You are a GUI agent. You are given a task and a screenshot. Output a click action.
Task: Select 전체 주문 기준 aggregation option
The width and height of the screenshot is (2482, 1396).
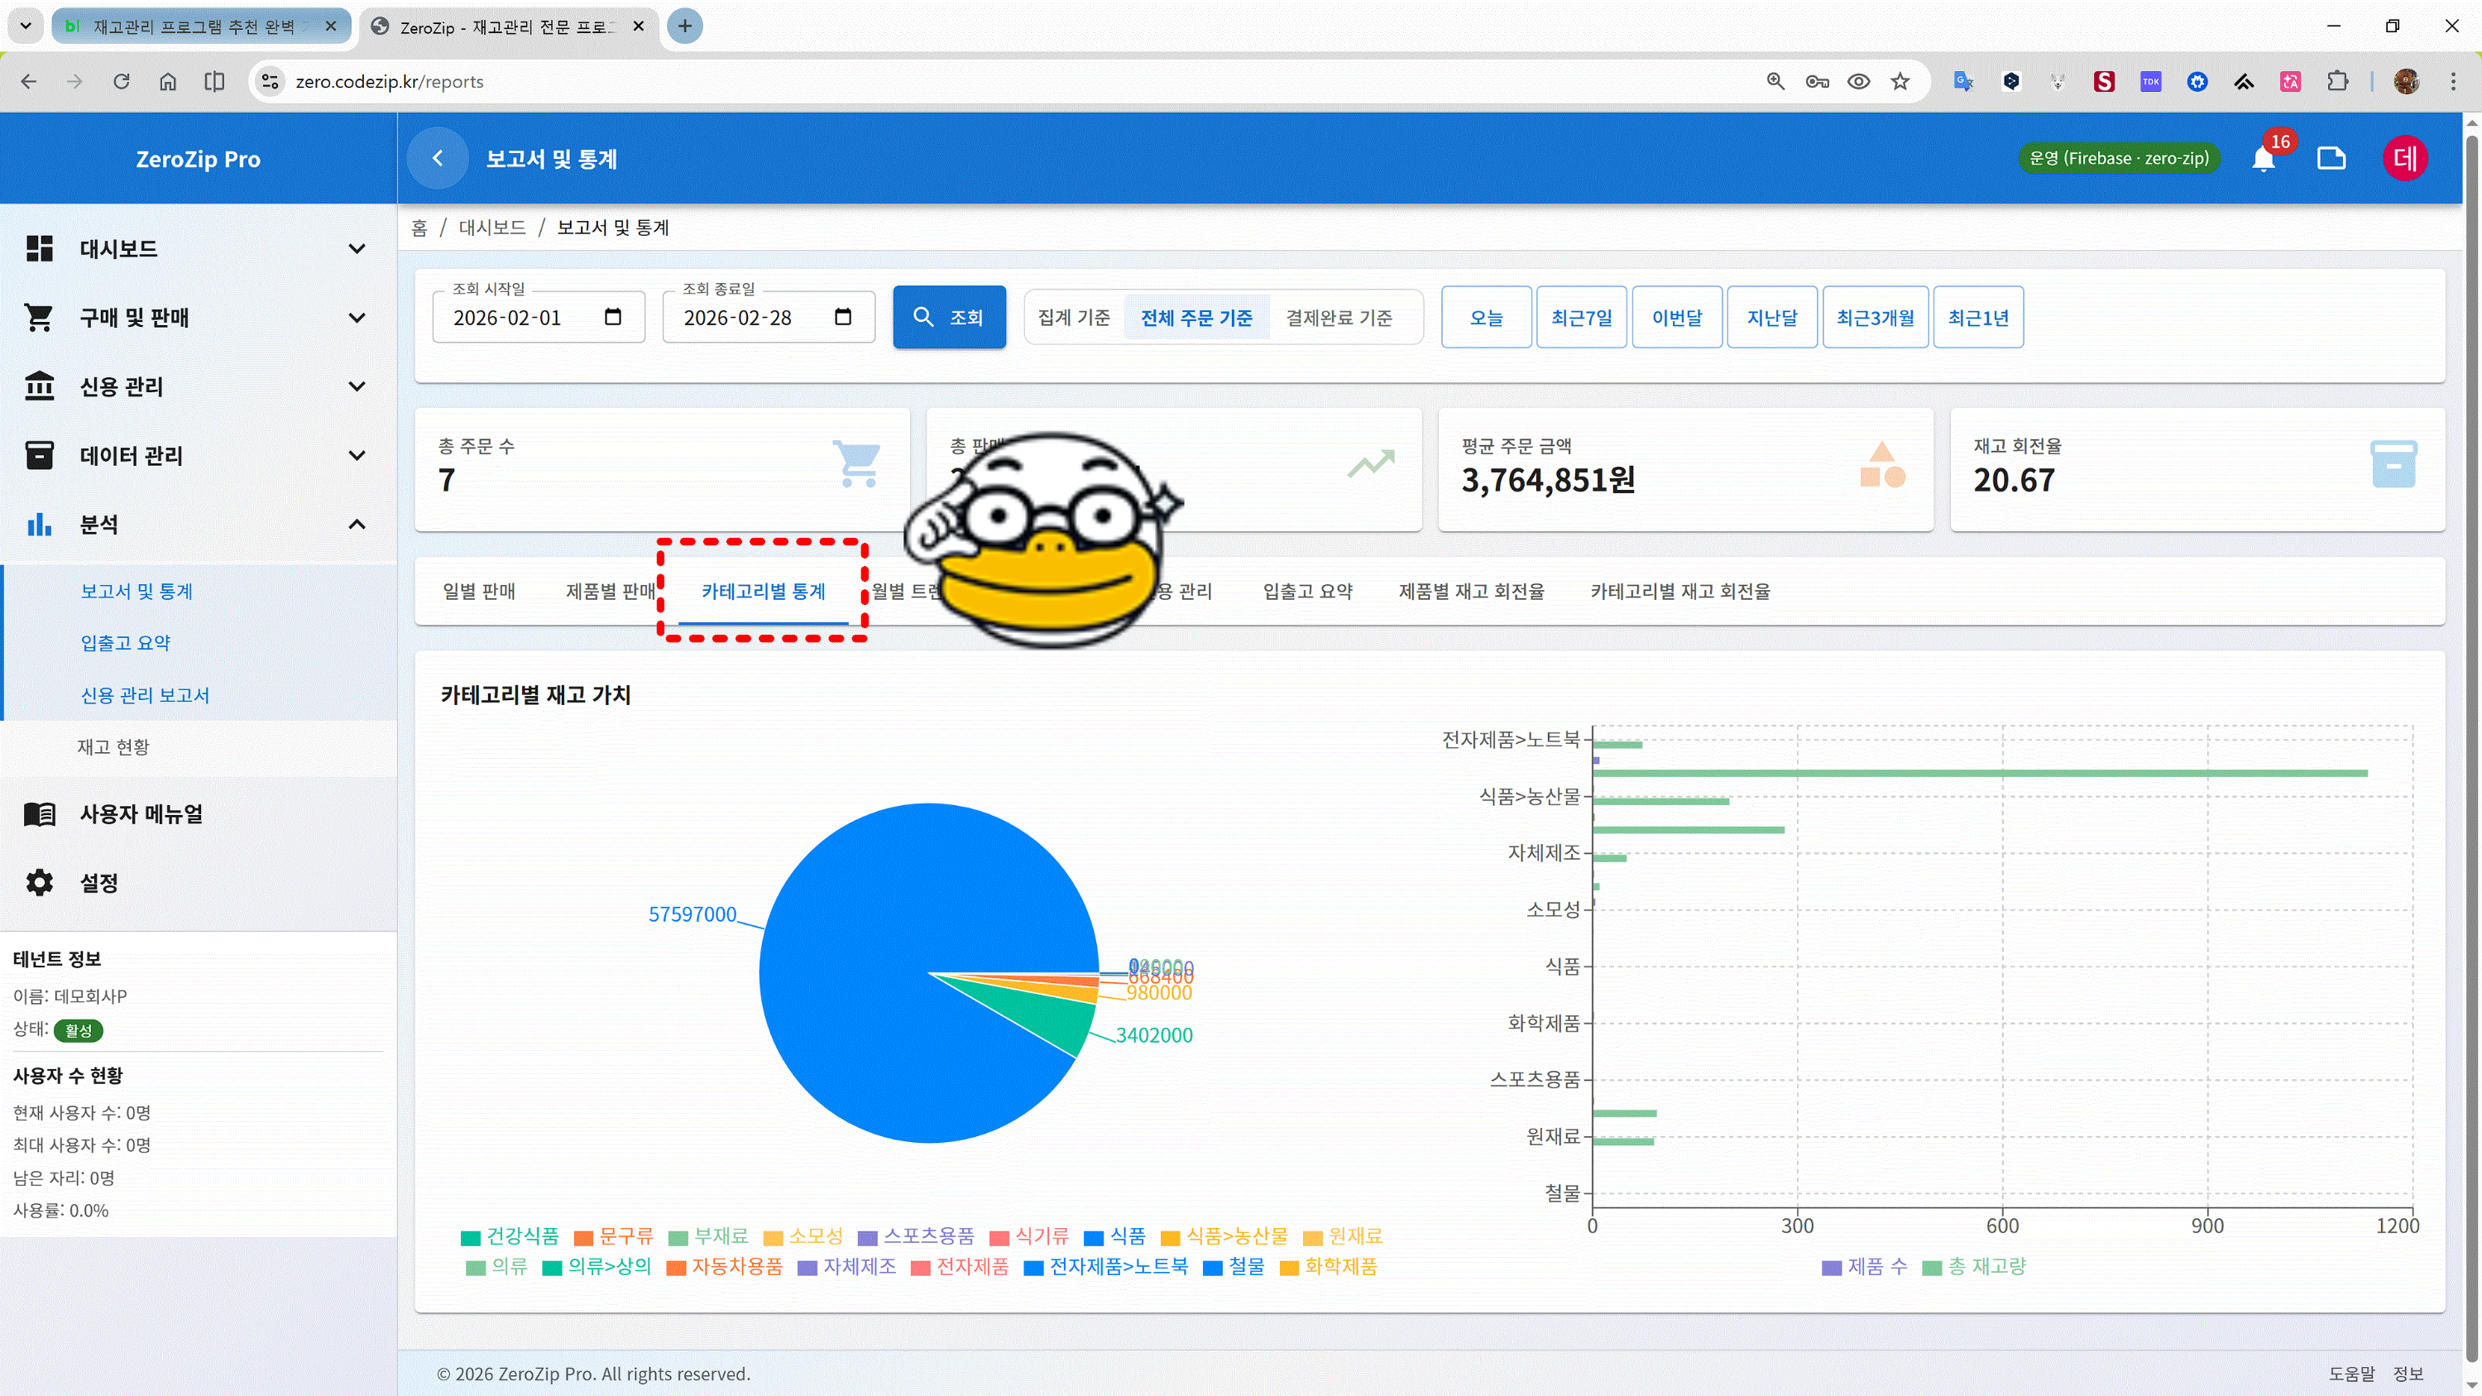point(1195,318)
